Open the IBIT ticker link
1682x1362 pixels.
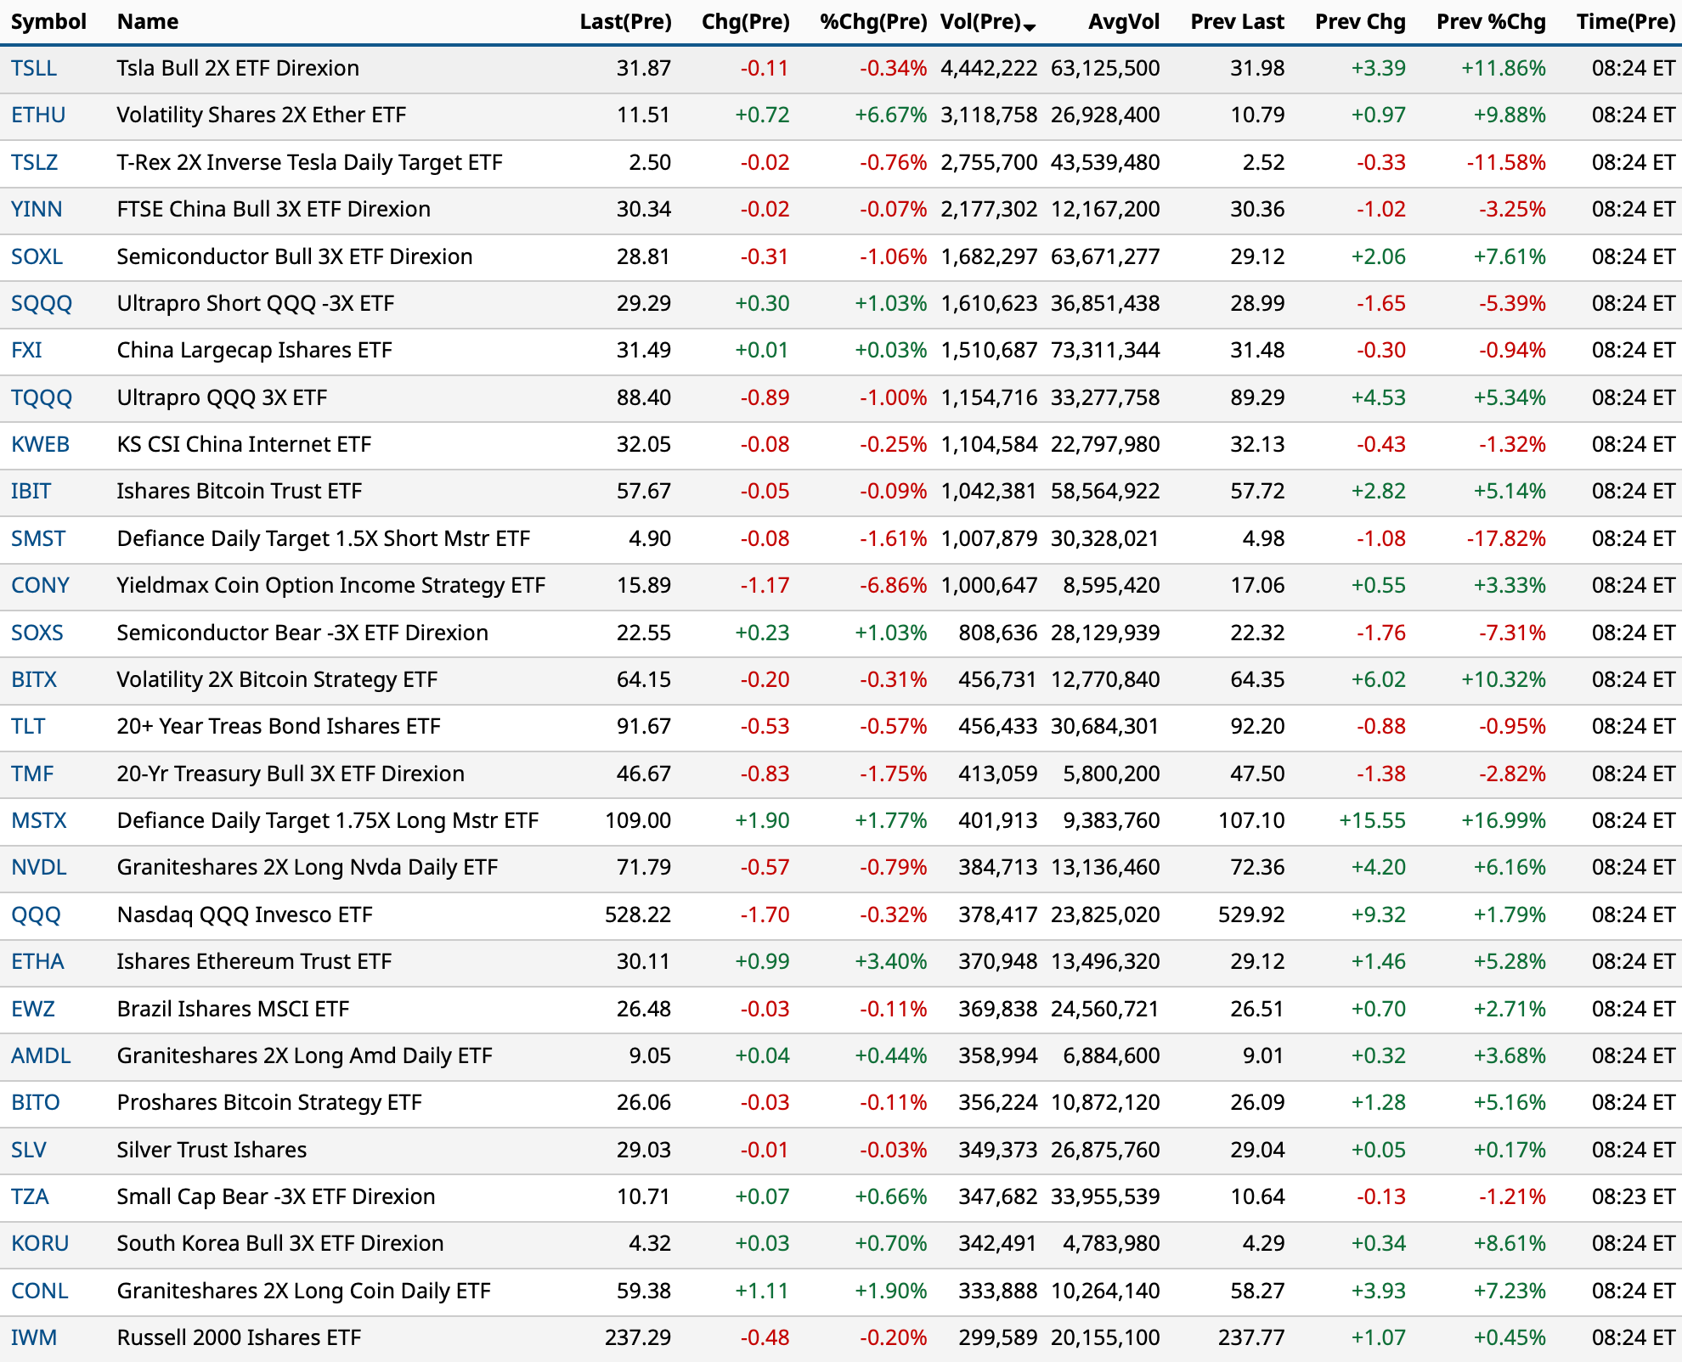coord(31,491)
